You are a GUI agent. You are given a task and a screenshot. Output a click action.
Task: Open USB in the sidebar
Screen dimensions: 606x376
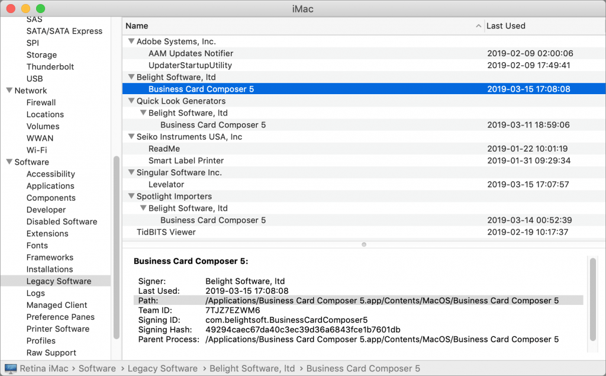(35, 79)
